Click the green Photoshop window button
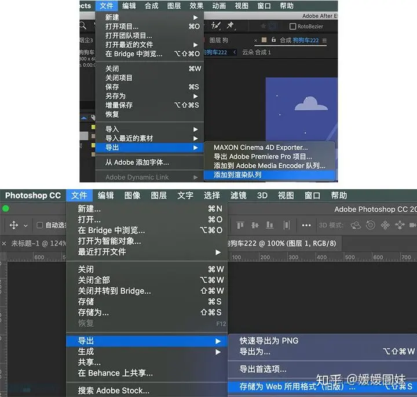Screen dimensions: 417x397 pyautogui.click(x=6, y=208)
